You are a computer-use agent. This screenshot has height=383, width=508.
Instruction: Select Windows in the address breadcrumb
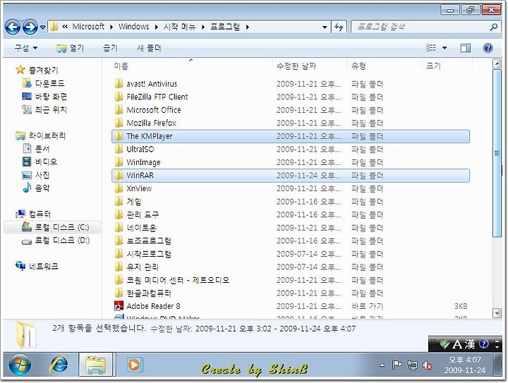tap(133, 27)
